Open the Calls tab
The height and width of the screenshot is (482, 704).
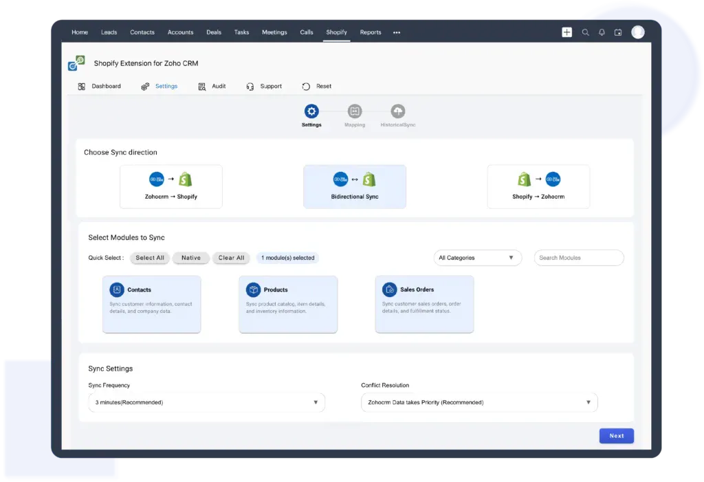pos(307,32)
